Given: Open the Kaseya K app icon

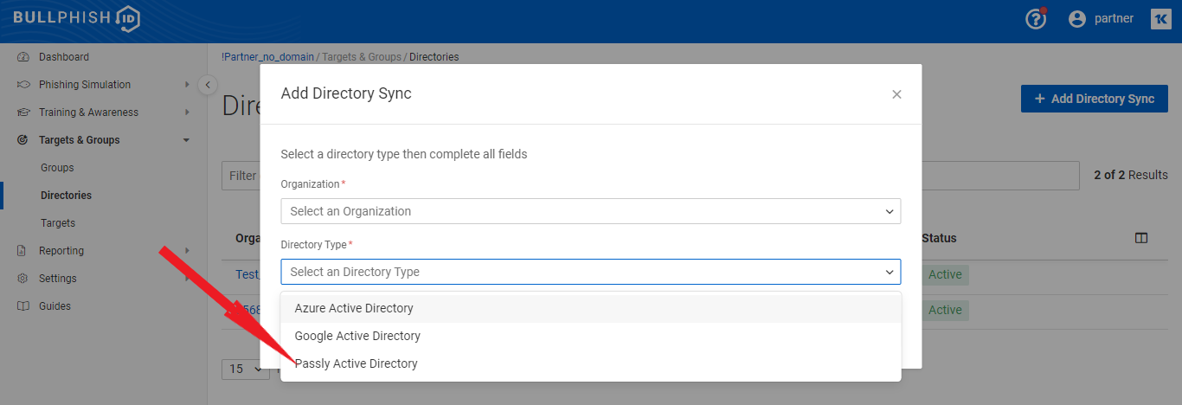Looking at the screenshot, I should point(1161,19).
